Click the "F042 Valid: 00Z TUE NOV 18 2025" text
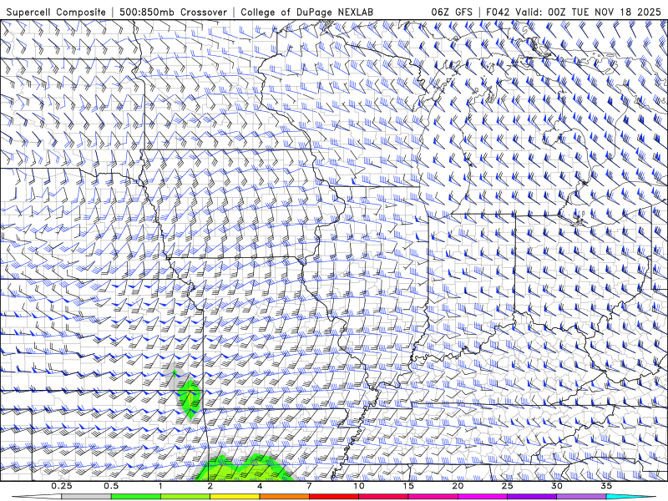This screenshot has width=668, height=501. [574, 12]
